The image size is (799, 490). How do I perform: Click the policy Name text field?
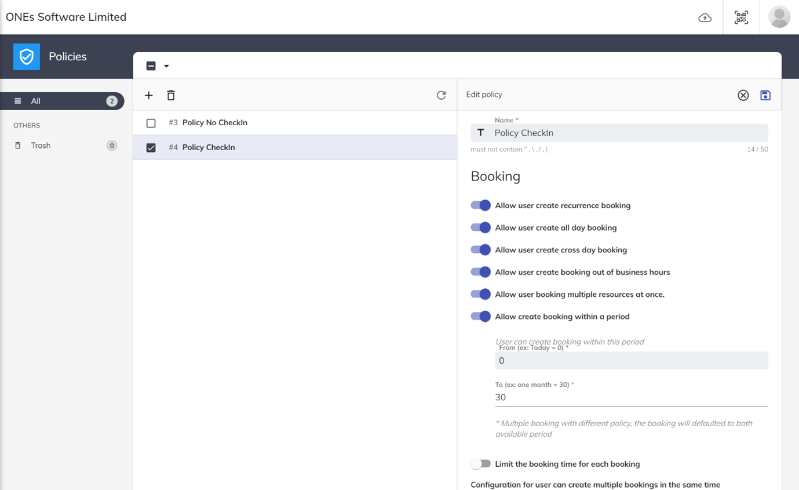coord(629,133)
